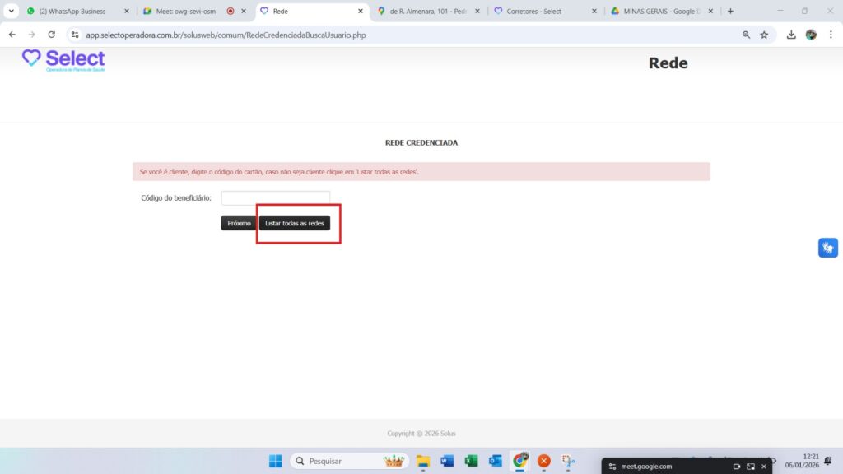Screen dimensions: 843x474
Task: Click the Próximo button
Action: pyautogui.click(x=239, y=223)
